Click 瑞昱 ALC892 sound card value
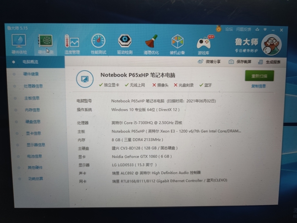Viewport: 297px width, 223px height. click(156, 173)
